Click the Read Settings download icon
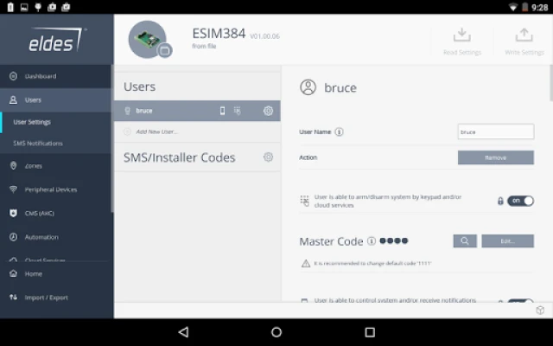The image size is (553, 346). tap(461, 35)
